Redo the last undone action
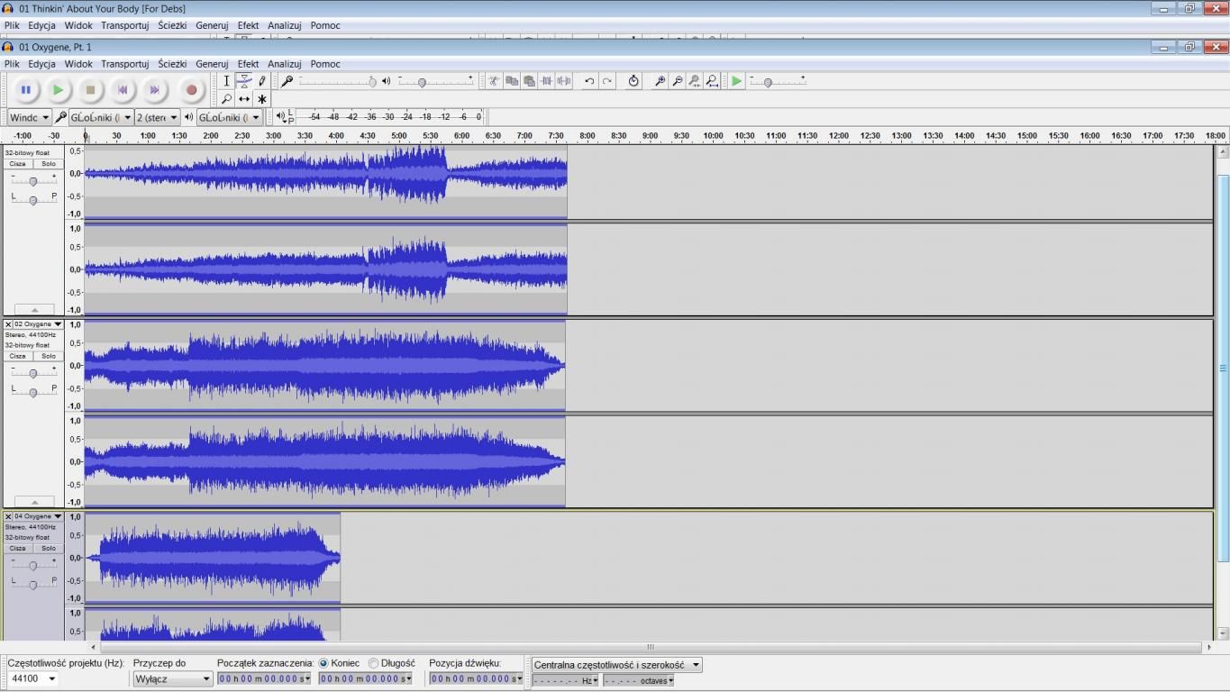 pyautogui.click(x=607, y=81)
